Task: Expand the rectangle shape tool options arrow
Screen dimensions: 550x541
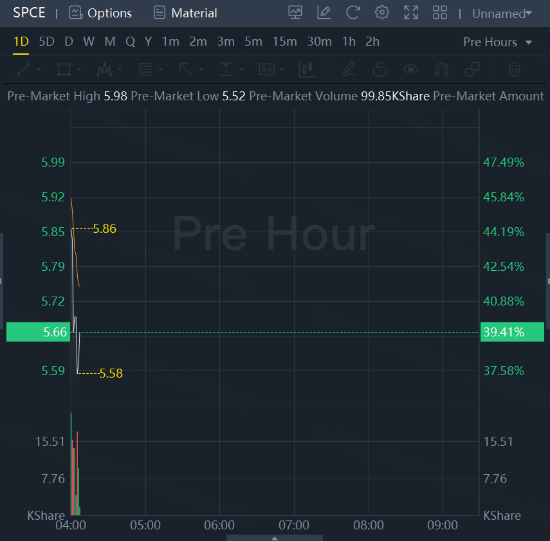Action: point(80,69)
